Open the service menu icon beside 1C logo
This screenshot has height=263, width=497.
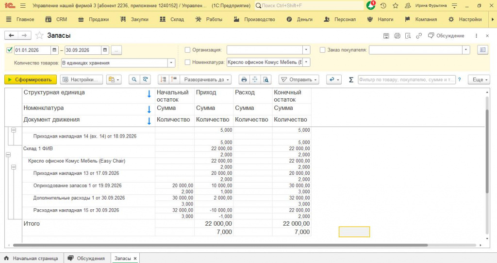23,5
